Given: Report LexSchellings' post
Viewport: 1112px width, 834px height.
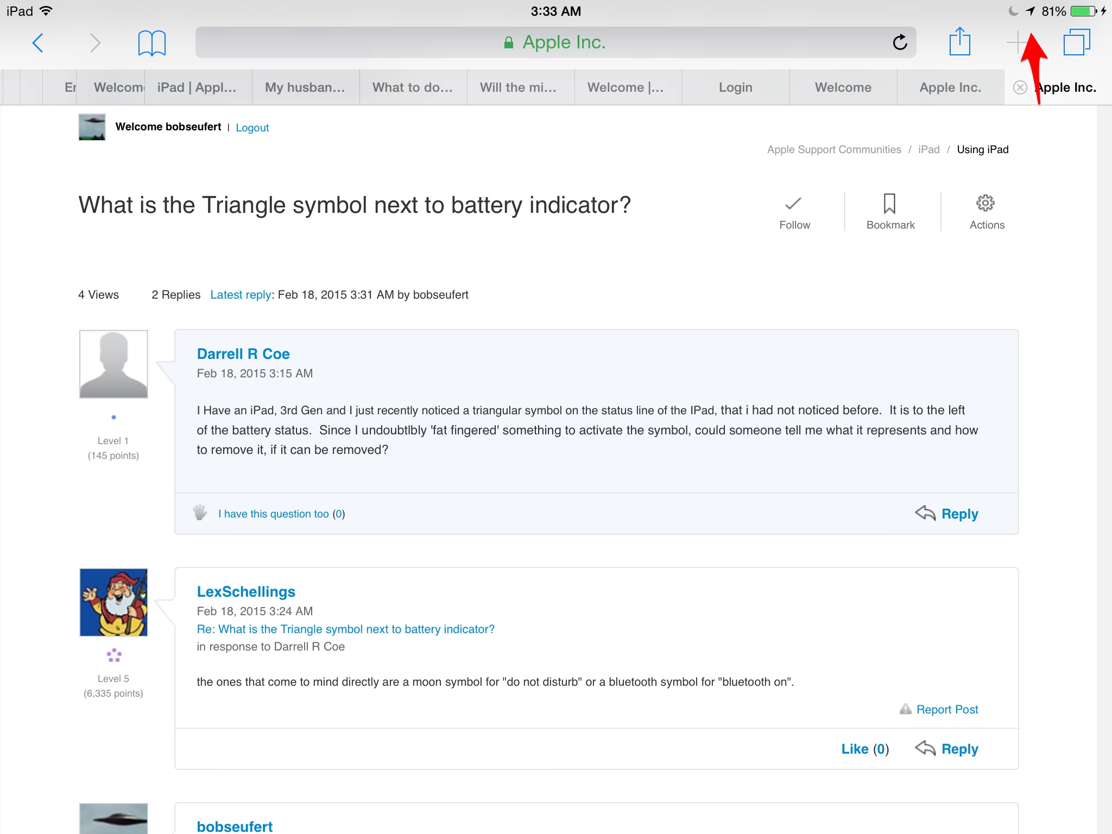Looking at the screenshot, I should coord(947,709).
